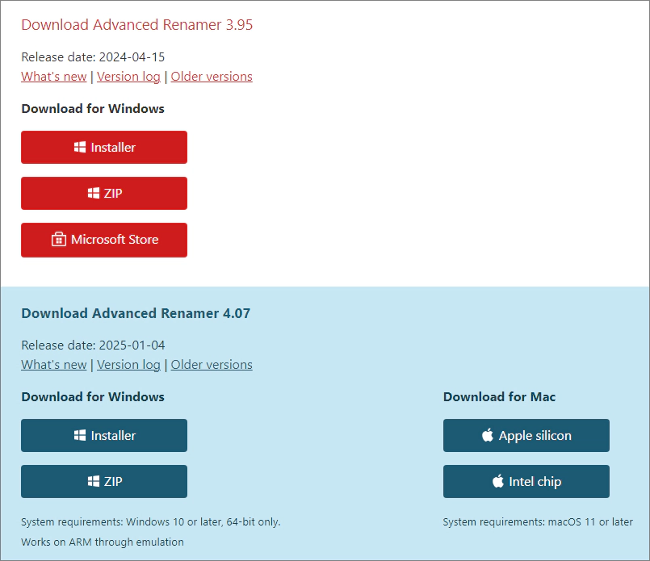Image resolution: width=650 pixels, height=561 pixels.
Task: Click the Windows logo on the red Installer button
Action: [80, 147]
